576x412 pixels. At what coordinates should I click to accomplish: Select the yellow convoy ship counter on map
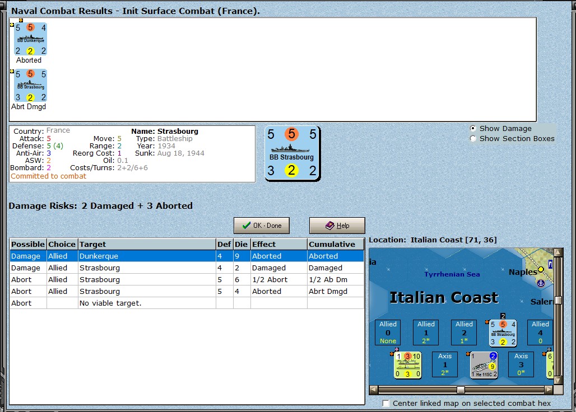408,365
